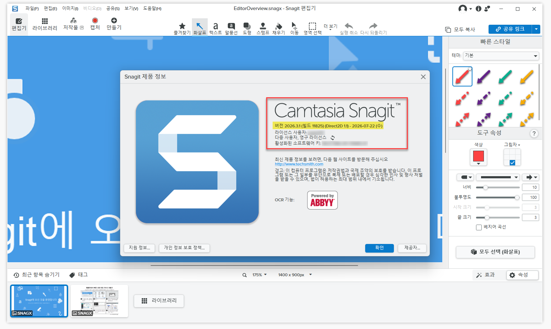The width and height of the screenshot is (551, 329).
Task: Apply the solid yellow arrow quick style
Action: [x=527, y=76]
